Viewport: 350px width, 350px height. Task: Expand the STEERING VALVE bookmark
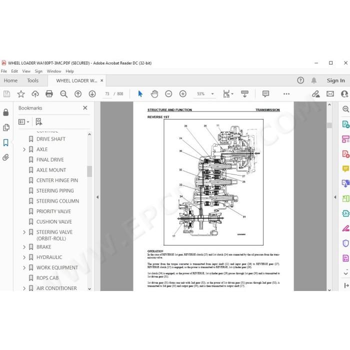pos(24,232)
